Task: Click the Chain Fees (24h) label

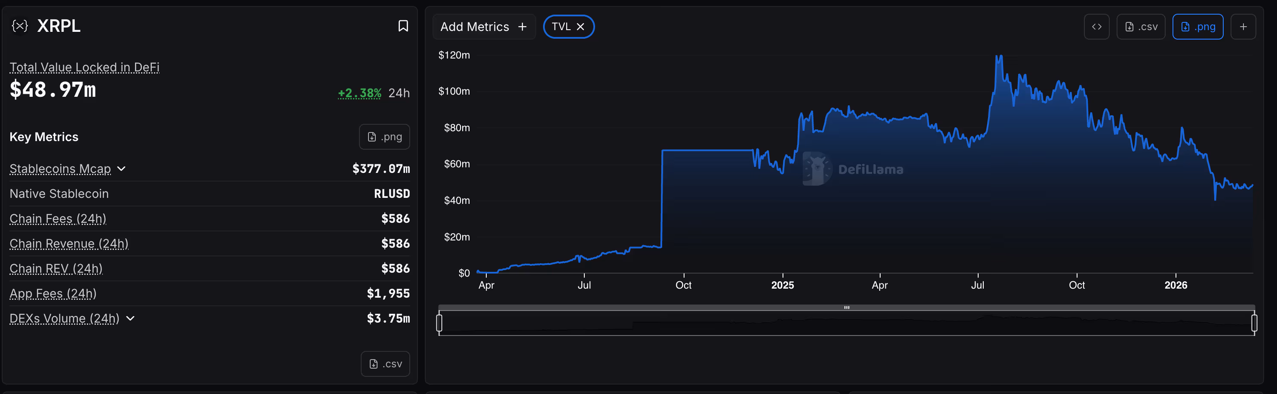Action: [x=58, y=219]
